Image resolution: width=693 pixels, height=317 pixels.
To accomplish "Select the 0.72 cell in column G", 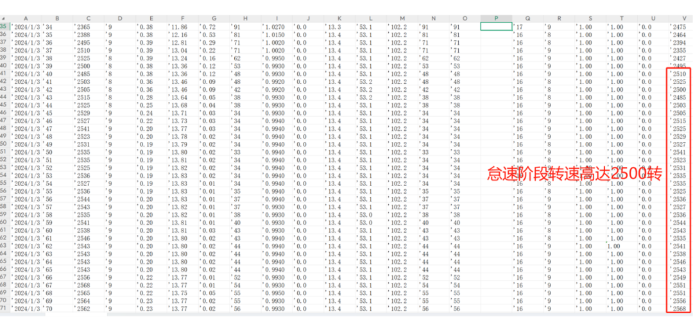I will 214,26.
